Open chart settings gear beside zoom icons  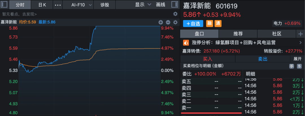175,22
